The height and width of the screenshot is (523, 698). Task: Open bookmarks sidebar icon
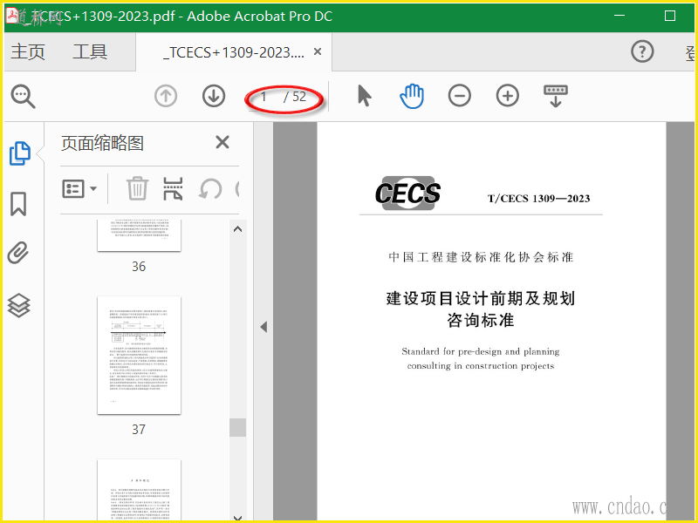point(18,204)
